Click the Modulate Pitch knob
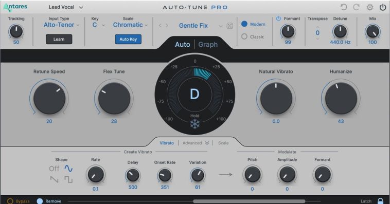 [253, 174]
